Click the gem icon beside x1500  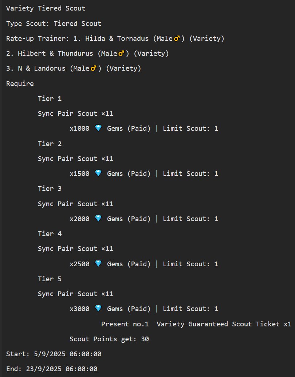point(98,173)
